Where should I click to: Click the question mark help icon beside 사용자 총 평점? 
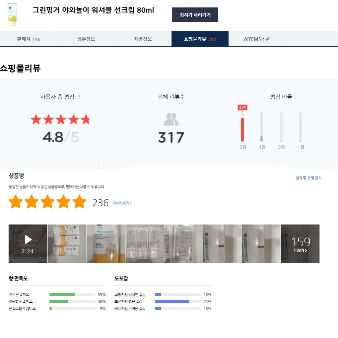(79, 97)
